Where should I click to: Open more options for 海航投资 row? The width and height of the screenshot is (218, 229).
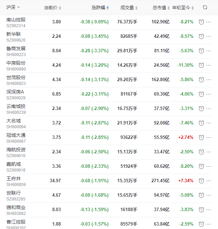click(x=209, y=152)
